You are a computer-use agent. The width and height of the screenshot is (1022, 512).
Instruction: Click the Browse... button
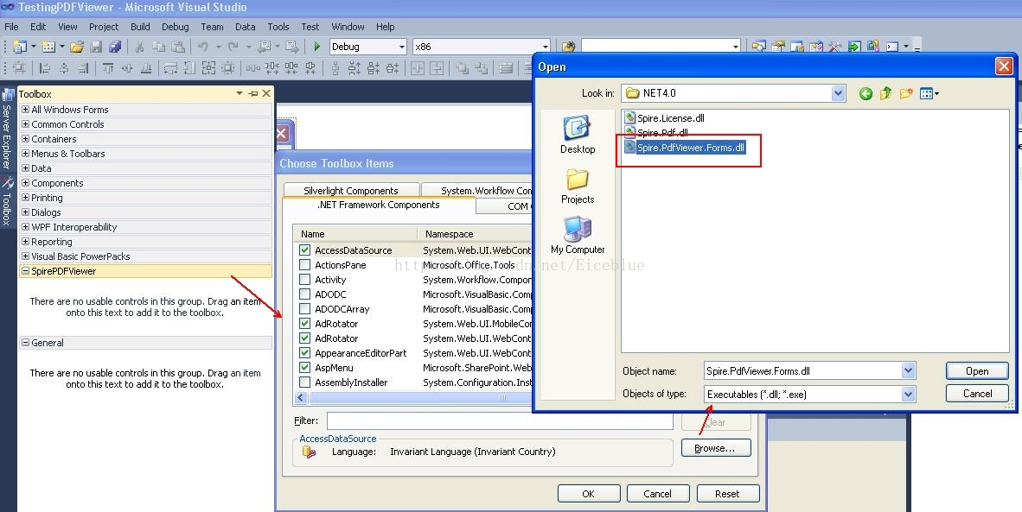point(715,448)
